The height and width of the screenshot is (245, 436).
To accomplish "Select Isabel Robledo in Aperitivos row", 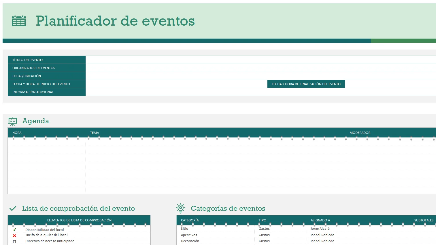I will 322,235.
